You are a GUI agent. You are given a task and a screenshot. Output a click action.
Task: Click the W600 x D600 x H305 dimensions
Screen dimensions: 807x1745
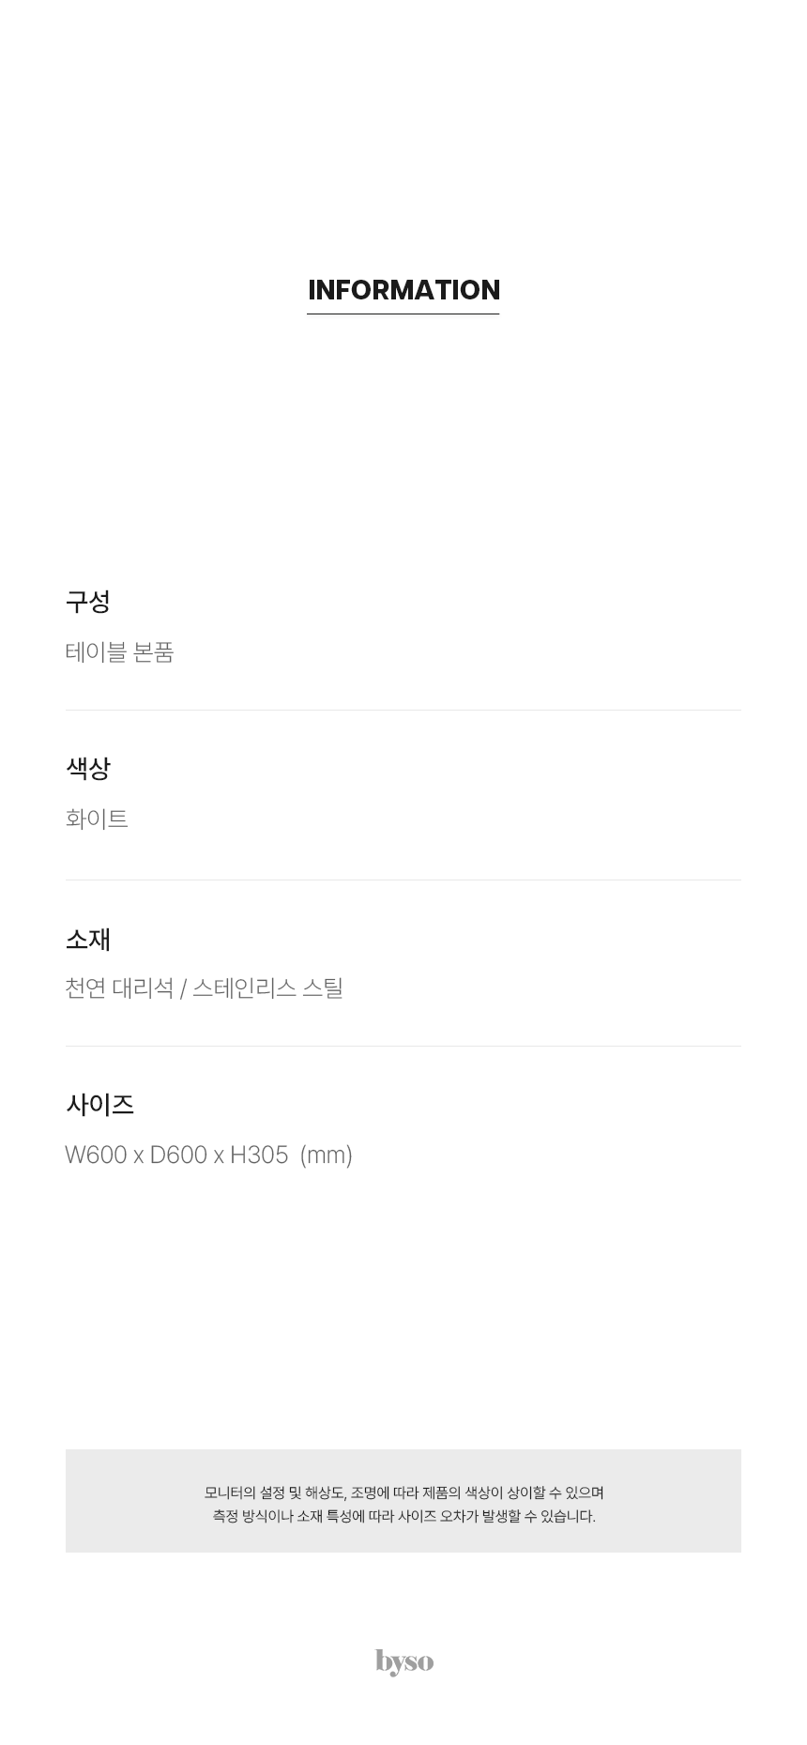[x=176, y=1155]
